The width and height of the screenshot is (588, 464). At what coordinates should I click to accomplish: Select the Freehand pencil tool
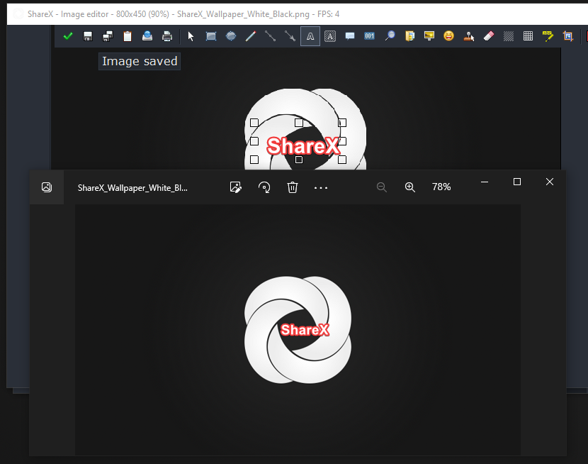pos(251,36)
